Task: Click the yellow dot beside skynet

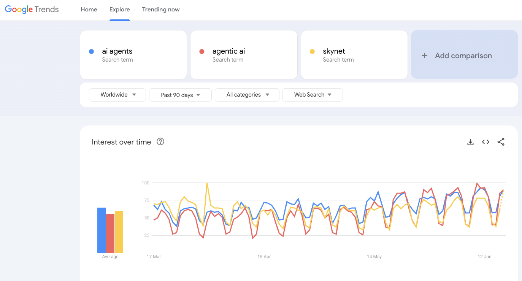Action: tap(313, 51)
